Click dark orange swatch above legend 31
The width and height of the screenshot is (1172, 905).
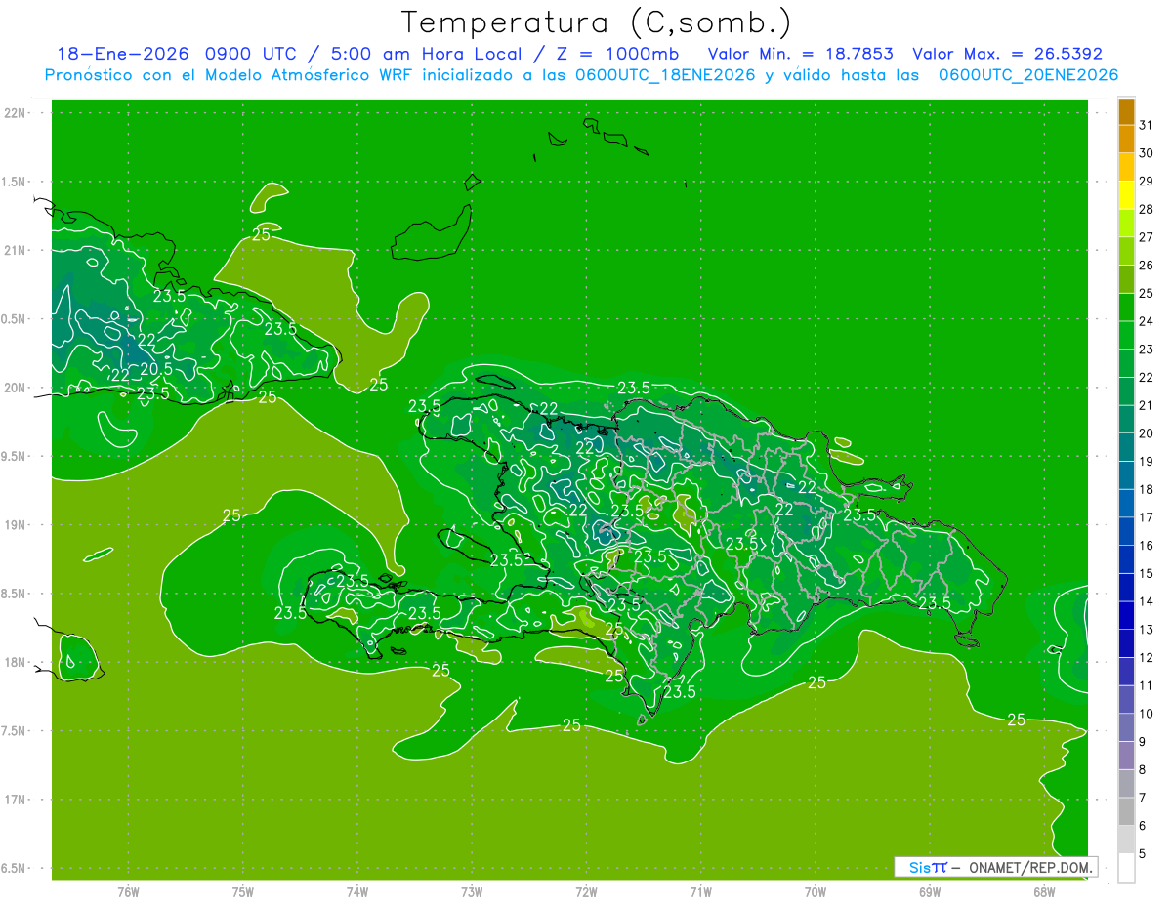pyautogui.click(x=1126, y=111)
